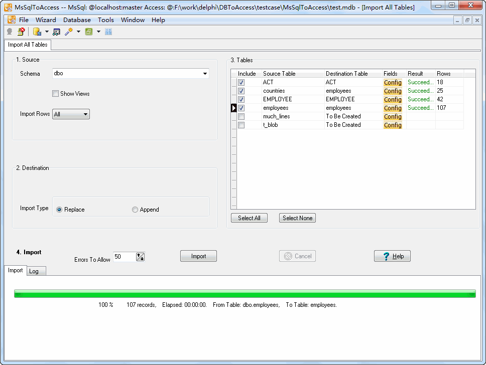Expand the Schema dropdown showing dbo
The height and width of the screenshot is (365, 486).
[205, 74]
